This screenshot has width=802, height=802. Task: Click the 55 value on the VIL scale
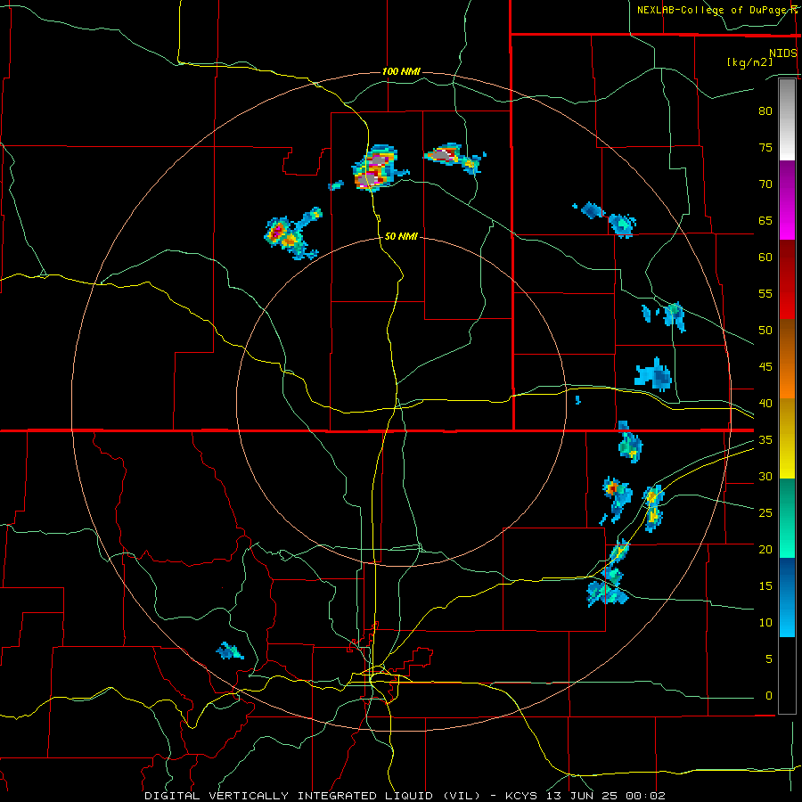(x=765, y=293)
